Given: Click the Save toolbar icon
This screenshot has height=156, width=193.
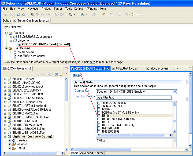Looking at the screenshot, I should tap(6, 14).
